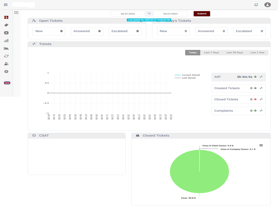Toggle Last Period legend entry
This screenshot has width=278, height=209.
click(x=185, y=78)
